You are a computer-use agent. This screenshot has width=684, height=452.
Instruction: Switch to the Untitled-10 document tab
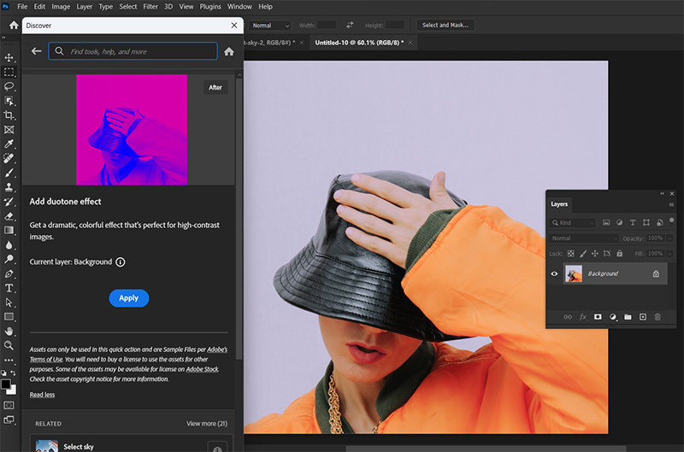point(359,43)
